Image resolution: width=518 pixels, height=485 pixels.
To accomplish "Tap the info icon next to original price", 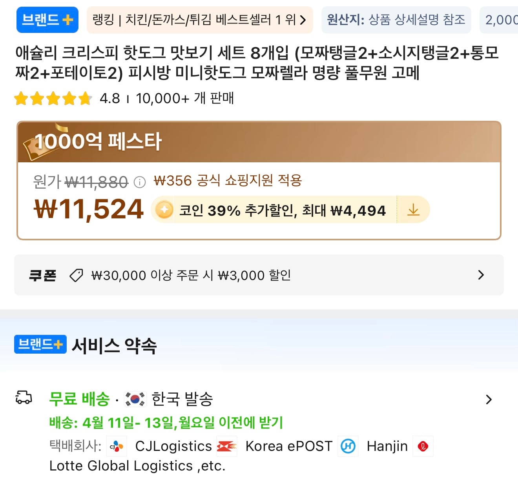I will pos(139,181).
